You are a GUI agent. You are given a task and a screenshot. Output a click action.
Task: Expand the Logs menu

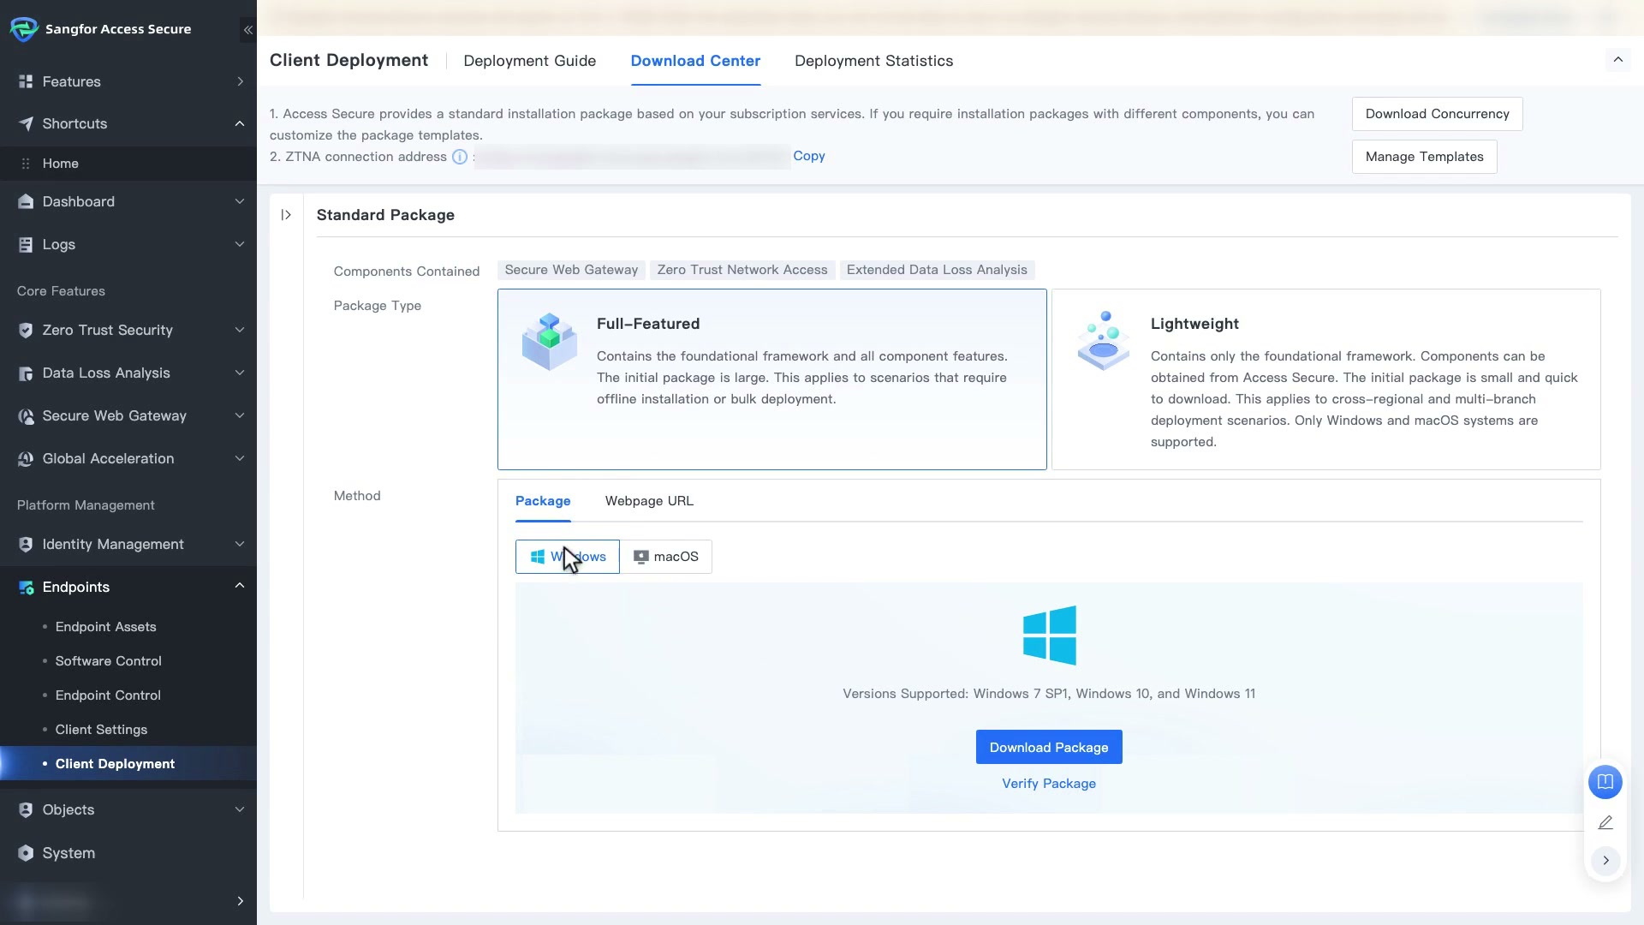coord(240,244)
